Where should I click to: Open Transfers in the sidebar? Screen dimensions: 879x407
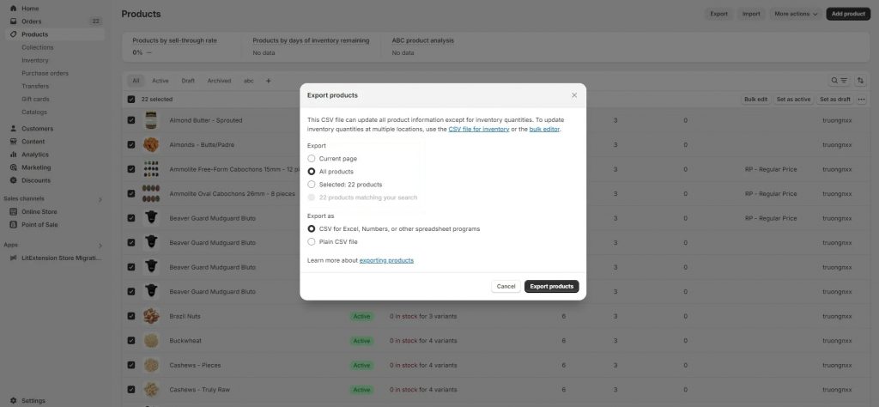34,87
